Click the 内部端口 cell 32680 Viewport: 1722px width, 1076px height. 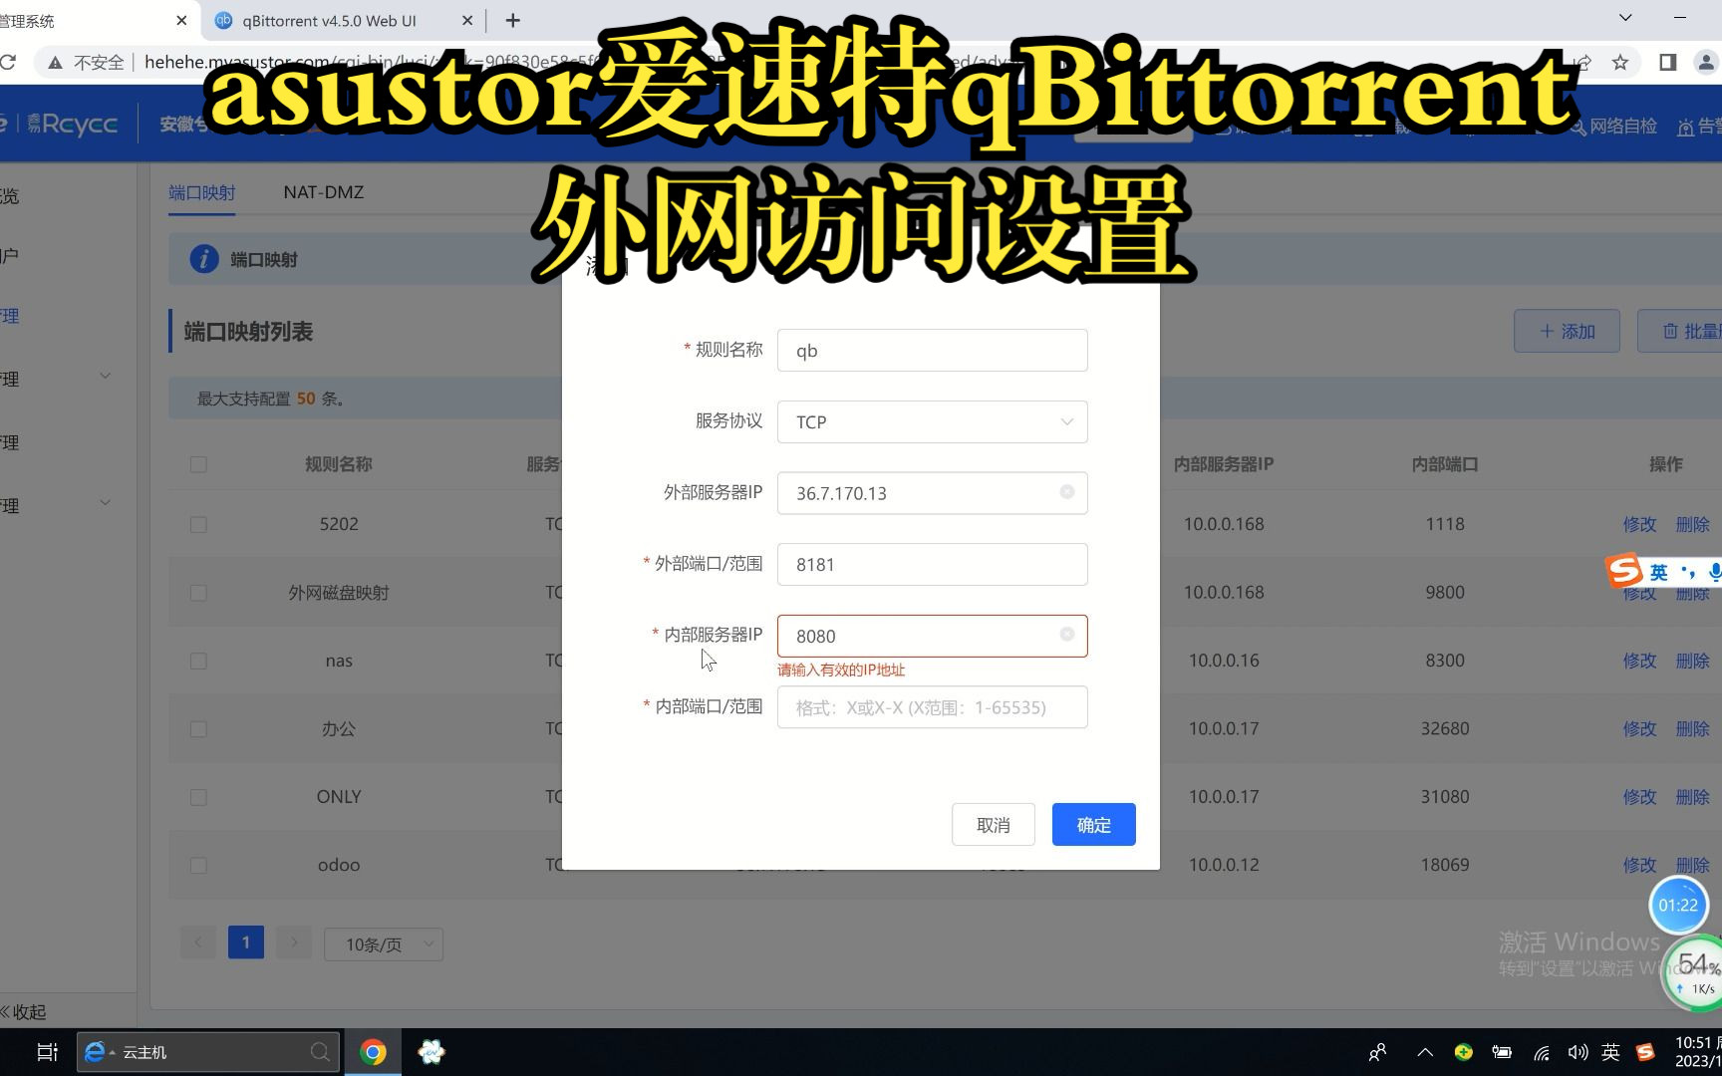click(x=1444, y=728)
